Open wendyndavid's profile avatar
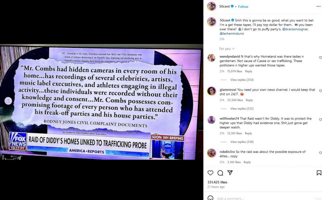 [x=211, y=58]
